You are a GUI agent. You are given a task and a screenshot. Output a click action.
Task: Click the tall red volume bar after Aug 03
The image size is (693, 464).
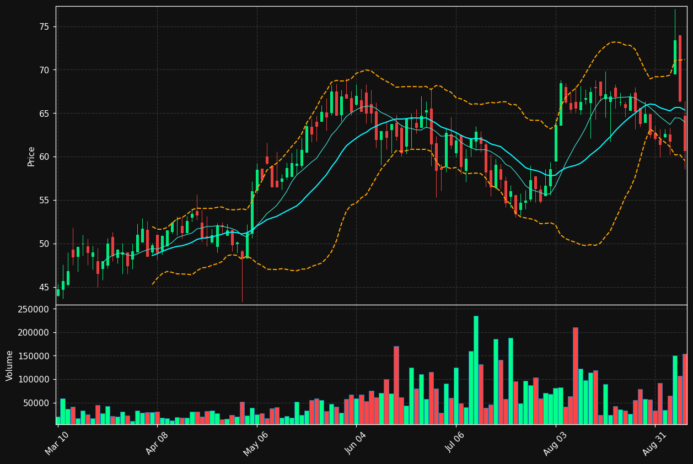tap(576, 376)
